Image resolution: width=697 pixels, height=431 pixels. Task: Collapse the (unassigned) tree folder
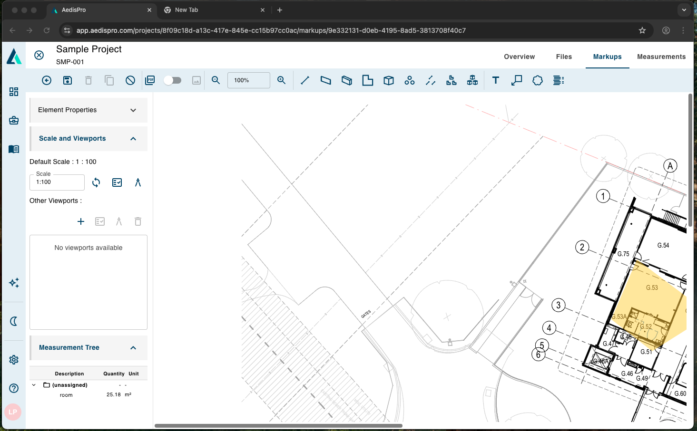tap(34, 385)
